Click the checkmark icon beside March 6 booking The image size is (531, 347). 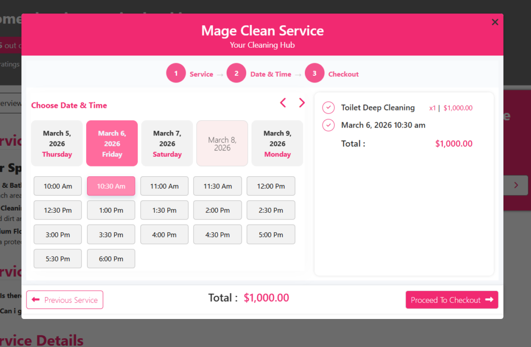pyautogui.click(x=328, y=125)
